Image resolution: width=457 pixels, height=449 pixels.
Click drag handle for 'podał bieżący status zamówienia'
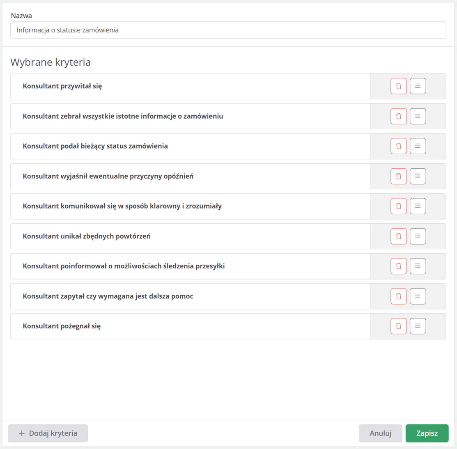[418, 146]
